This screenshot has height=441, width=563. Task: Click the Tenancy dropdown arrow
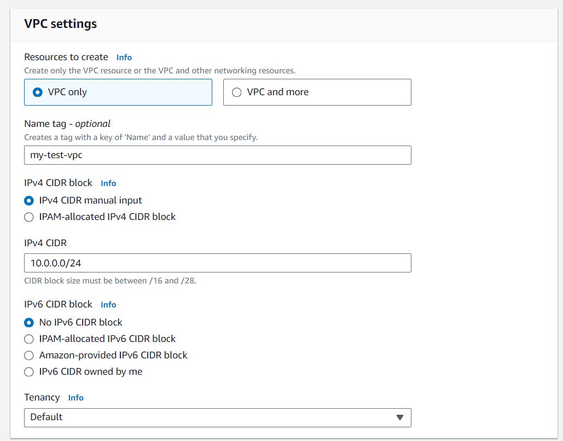point(400,417)
